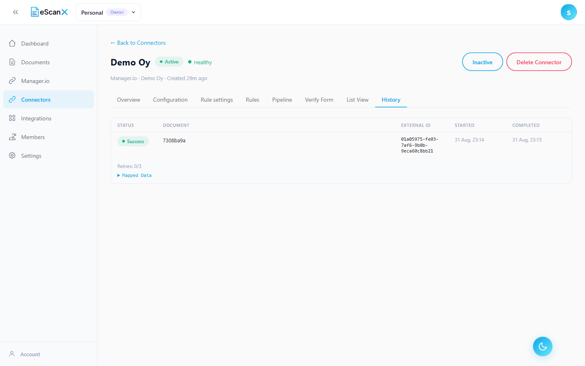This screenshot has width=585, height=366.
Task: Set connector to Inactive
Action: (x=483, y=62)
